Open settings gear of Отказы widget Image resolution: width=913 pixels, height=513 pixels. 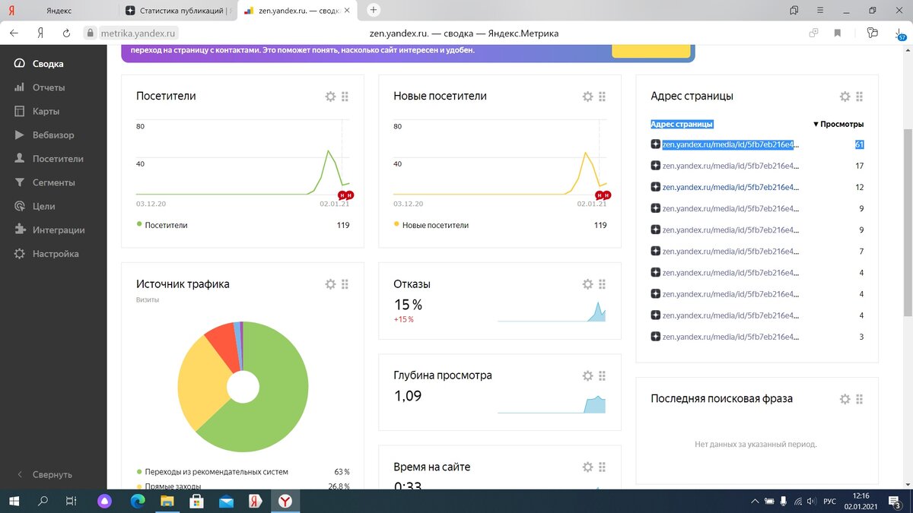coord(587,283)
